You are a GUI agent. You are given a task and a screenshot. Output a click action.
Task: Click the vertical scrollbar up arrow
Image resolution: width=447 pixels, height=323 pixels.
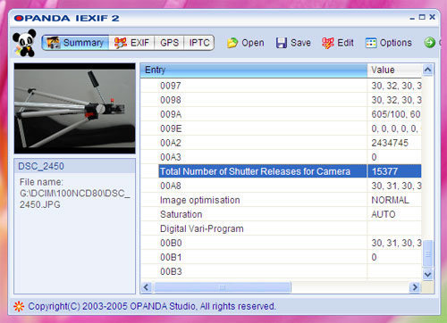click(427, 70)
